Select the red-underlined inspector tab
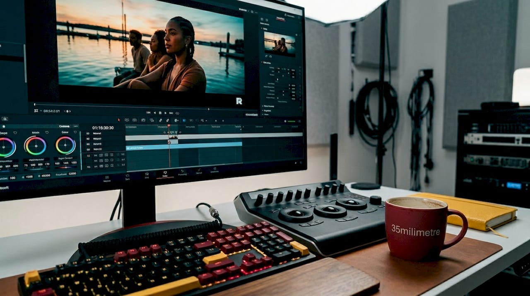 (x=280, y=19)
